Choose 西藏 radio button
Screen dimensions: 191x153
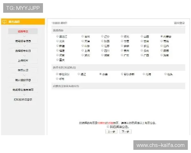(161, 50)
